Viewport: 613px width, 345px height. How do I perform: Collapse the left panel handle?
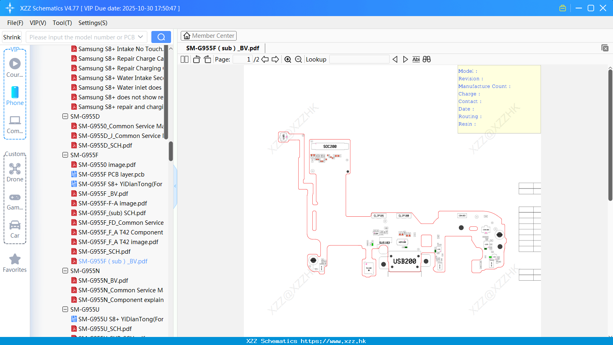(175, 186)
